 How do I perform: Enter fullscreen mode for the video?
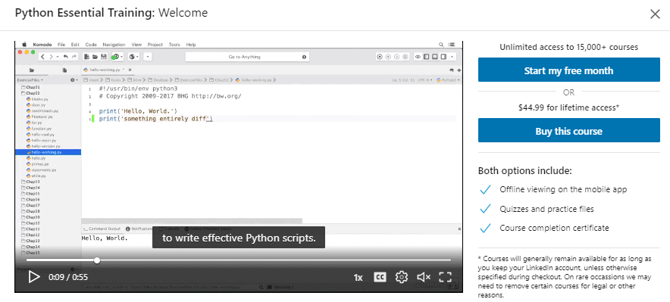click(x=445, y=277)
